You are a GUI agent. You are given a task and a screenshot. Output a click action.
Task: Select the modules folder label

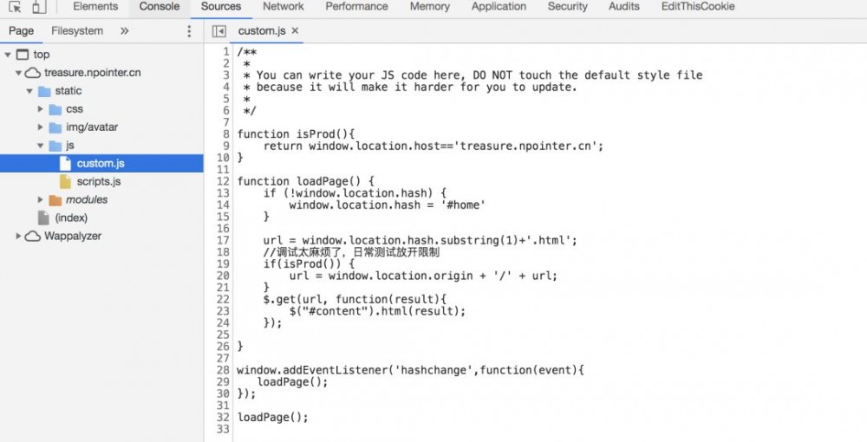point(87,199)
